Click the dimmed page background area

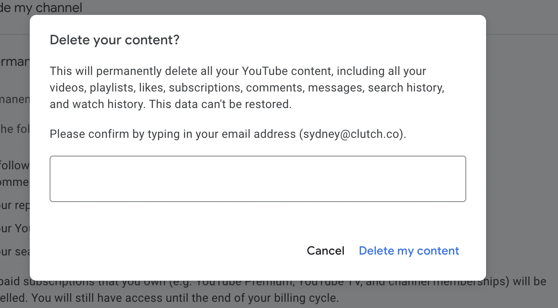[525, 166]
